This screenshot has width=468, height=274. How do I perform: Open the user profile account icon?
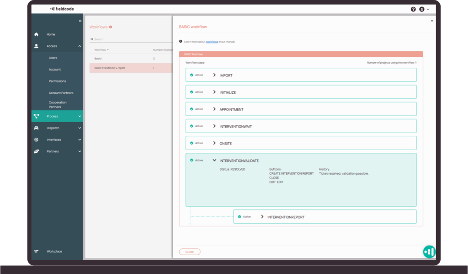point(421,9)
